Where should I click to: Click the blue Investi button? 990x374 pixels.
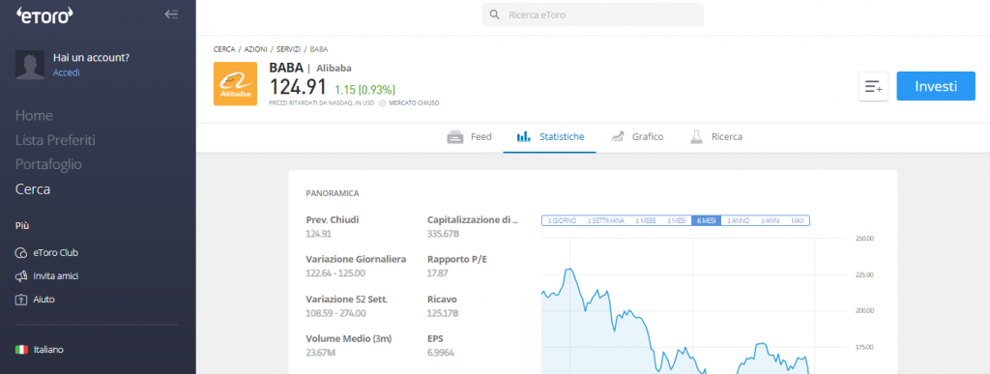[x=936, y=86]
